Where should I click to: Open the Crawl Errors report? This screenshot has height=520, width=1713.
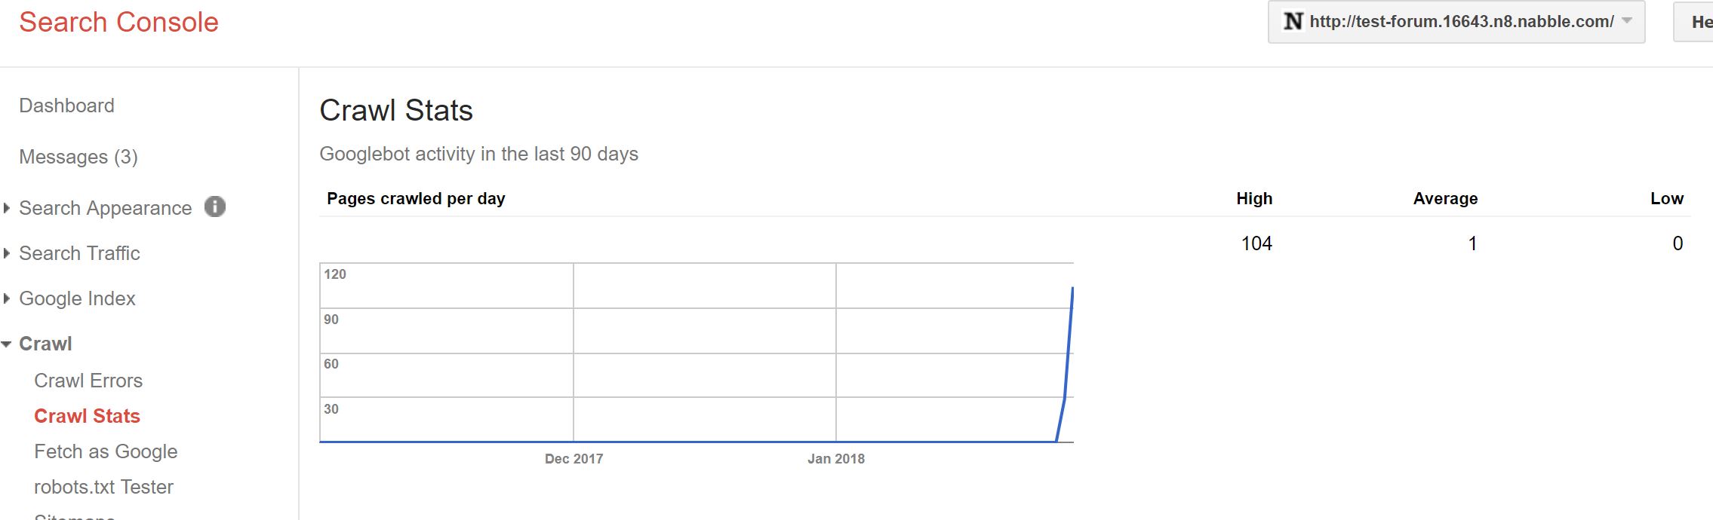pyautogui.click(x=88, y=381)
